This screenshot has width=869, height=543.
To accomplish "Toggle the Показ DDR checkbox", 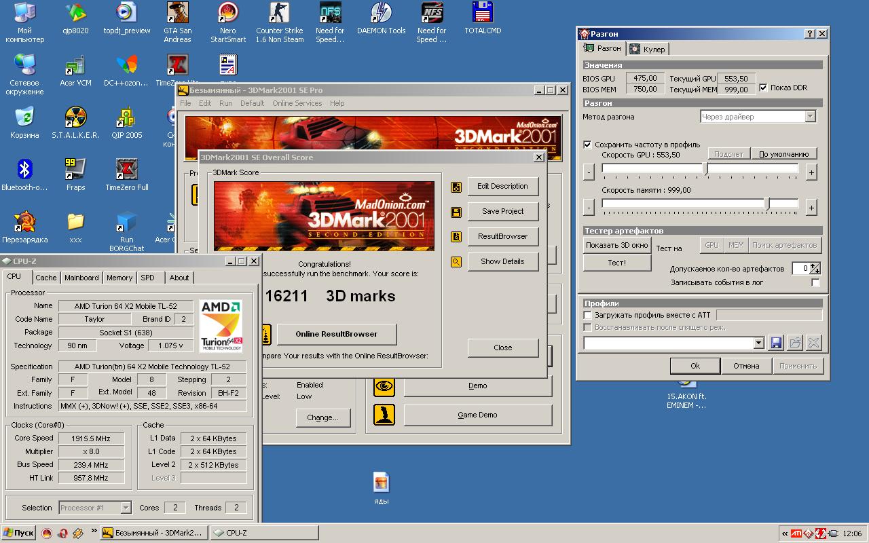I will [x=763, y=88].
